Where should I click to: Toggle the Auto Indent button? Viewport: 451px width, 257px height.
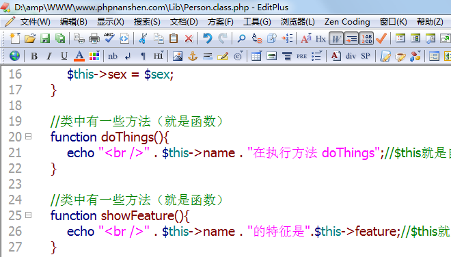tap(351, 38)
